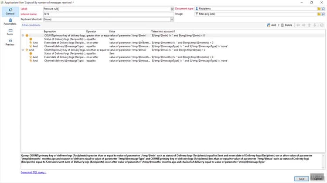The width and height of the screenshot is (327, 183).
Task: Move the condition up with the up arrow
Action: (x=309, y=25)
